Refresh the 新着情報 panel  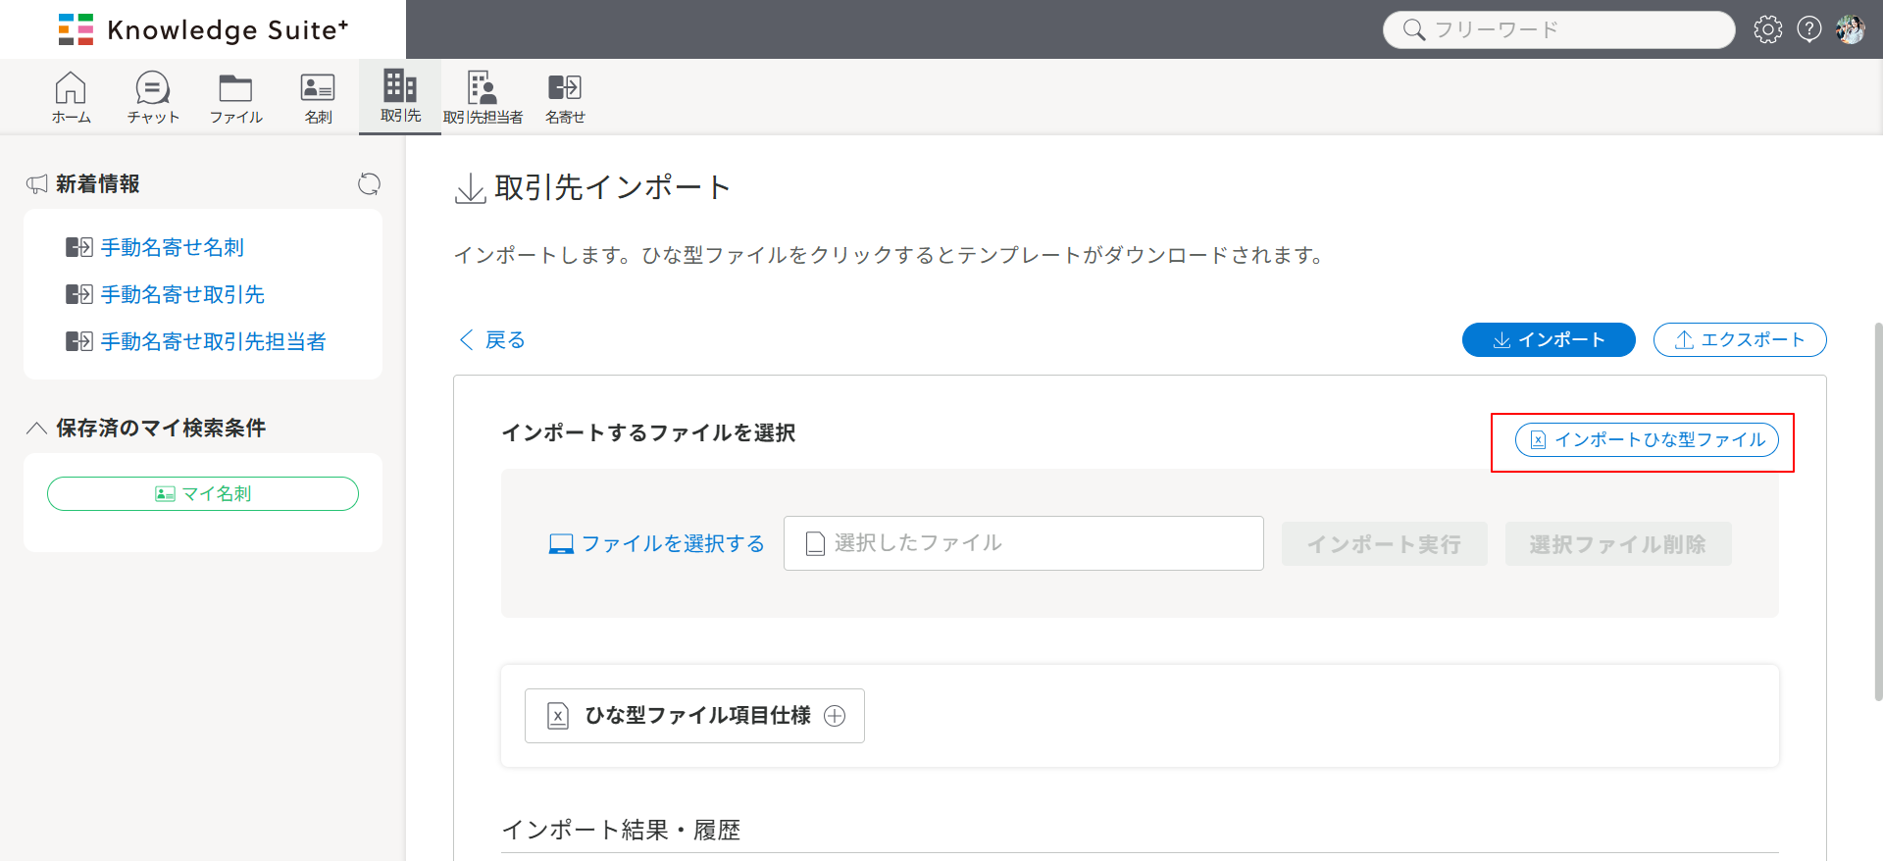[369, 183]
